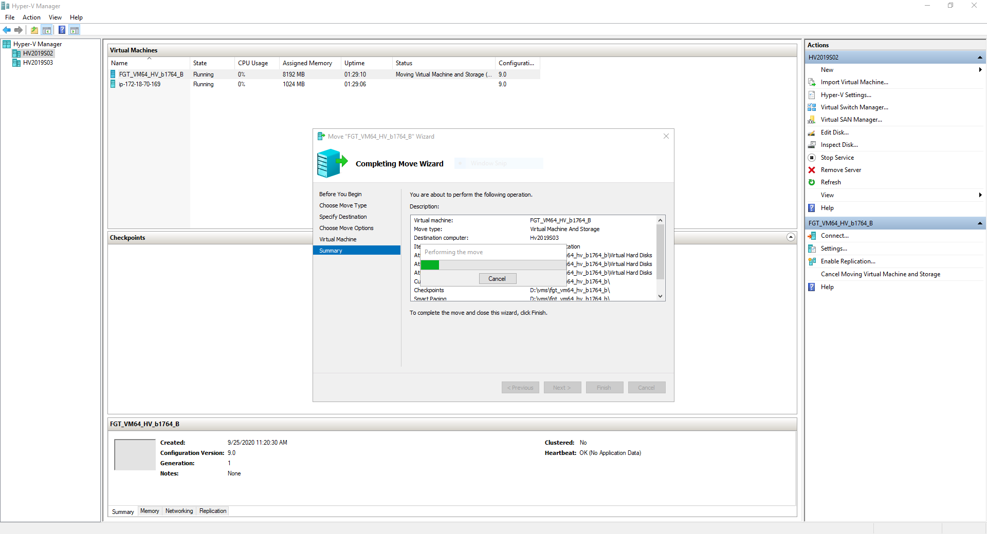
Task: Enable Replication for FGT_VM64_HV_b1764_B
Action: click(848, 261)
